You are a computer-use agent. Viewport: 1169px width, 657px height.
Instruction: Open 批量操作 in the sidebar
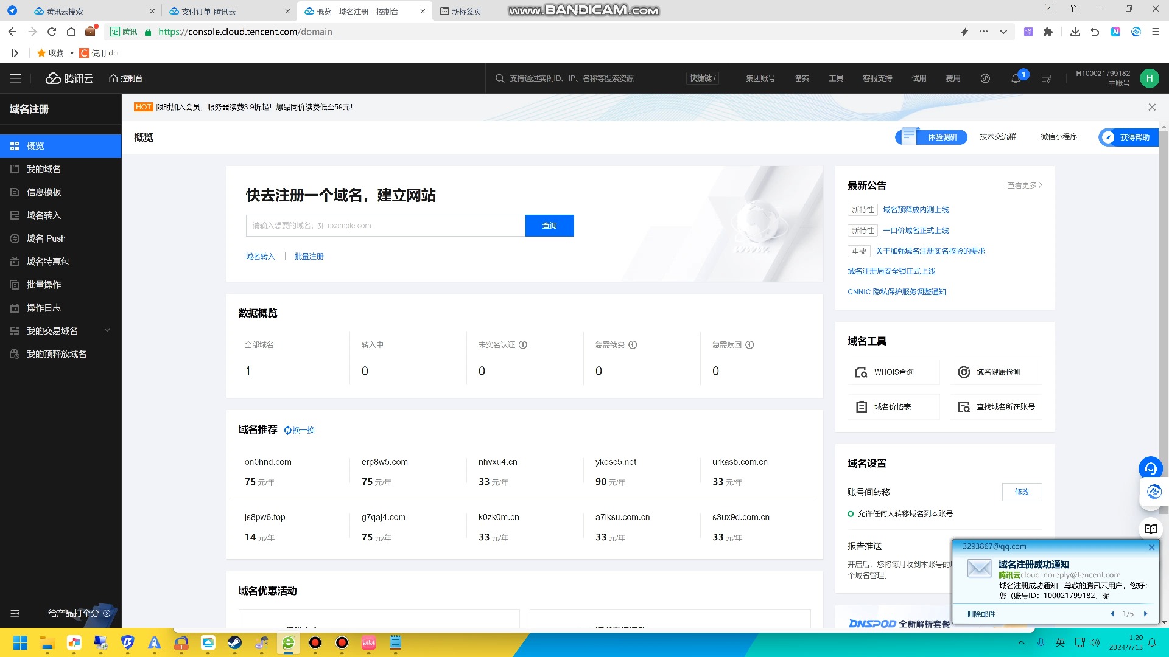pos(61,285)
